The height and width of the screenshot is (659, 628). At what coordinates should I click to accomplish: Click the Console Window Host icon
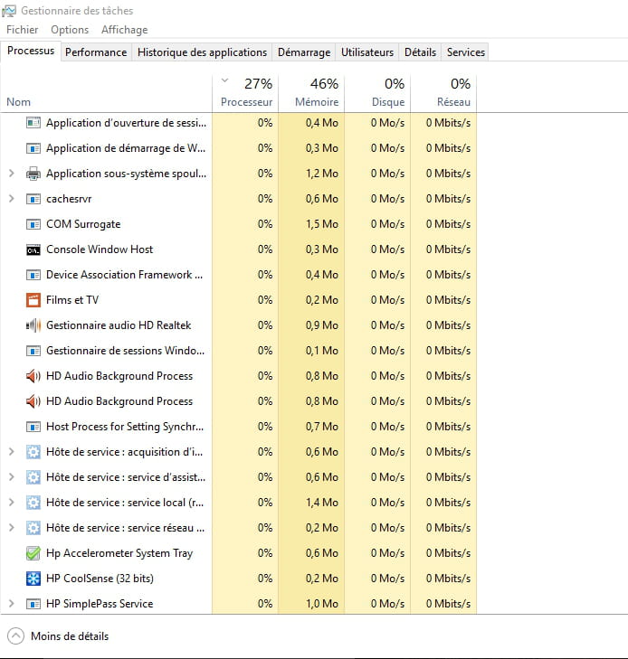click(x=33, y=249)
